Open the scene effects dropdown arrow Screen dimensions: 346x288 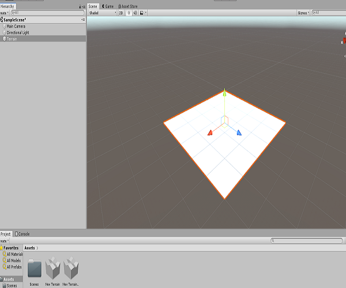coord(146,13)
